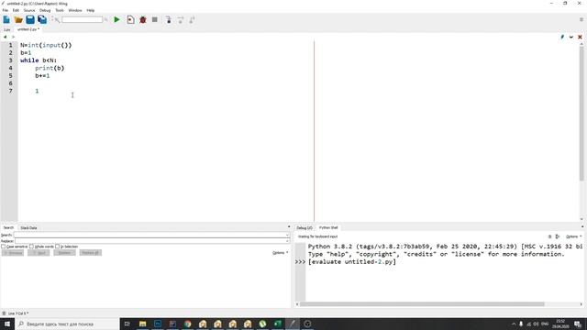The width and height of the screenshot is (587, 330).
Task: Click the microphone tray icon
Action: click(521, 324)
